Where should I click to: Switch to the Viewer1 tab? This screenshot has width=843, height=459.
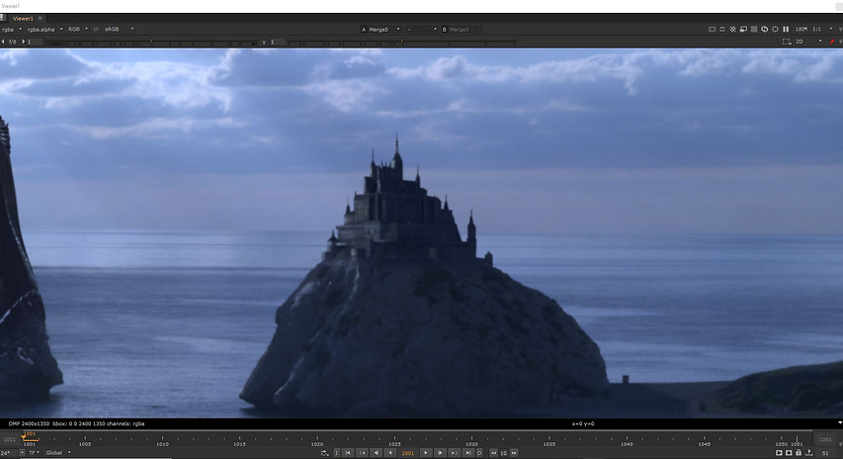[x=23, y=18]
